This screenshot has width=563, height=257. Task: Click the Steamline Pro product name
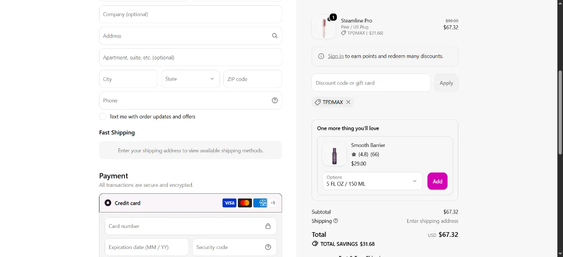click(357, 21)
